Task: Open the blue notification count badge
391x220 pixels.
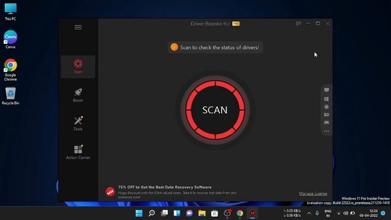Action: pos(383,213)
